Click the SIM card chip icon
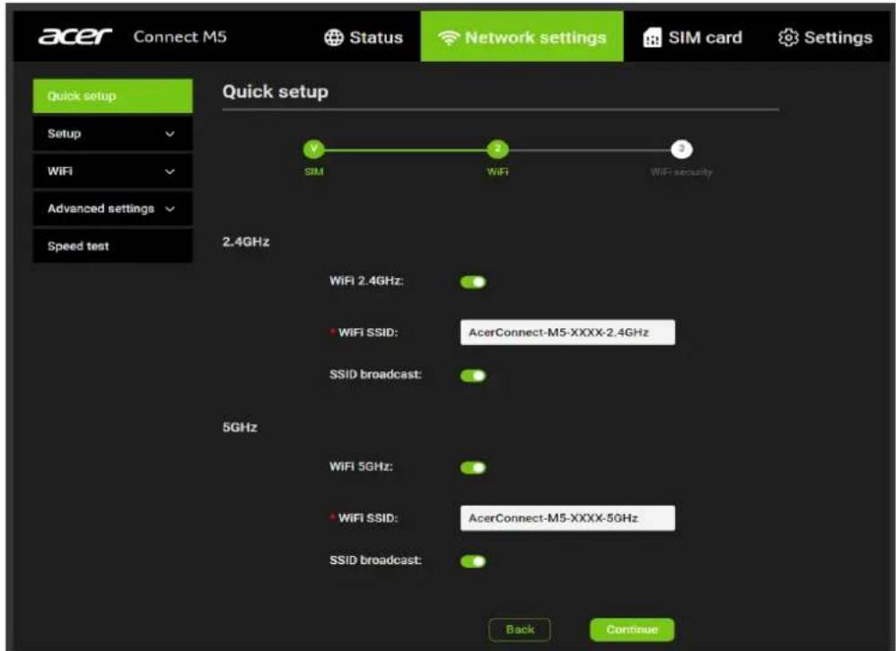Image resolution: width=896 pixels, height=651 pixels. 652,38
